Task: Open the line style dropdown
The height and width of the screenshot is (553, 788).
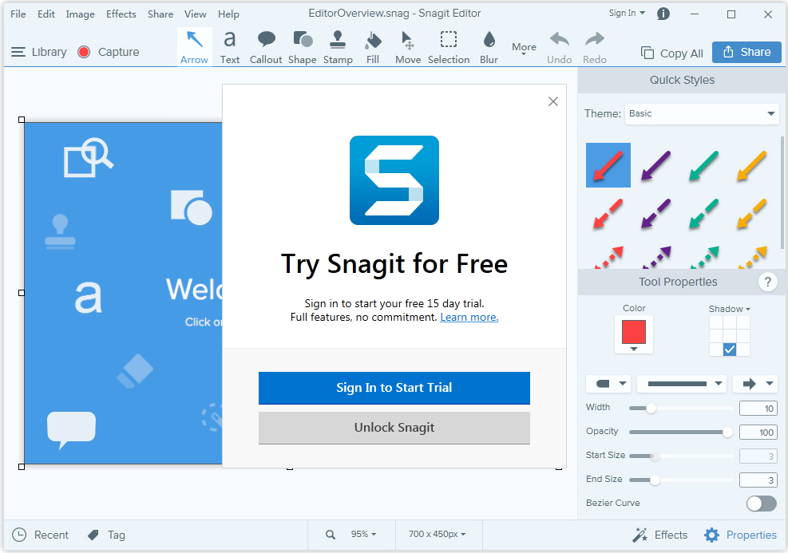Action: pos(683,384)
